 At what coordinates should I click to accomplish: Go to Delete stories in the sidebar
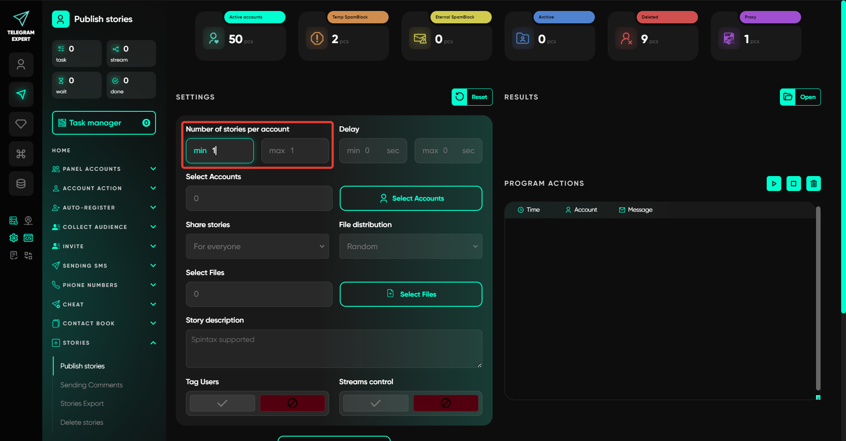82,422
